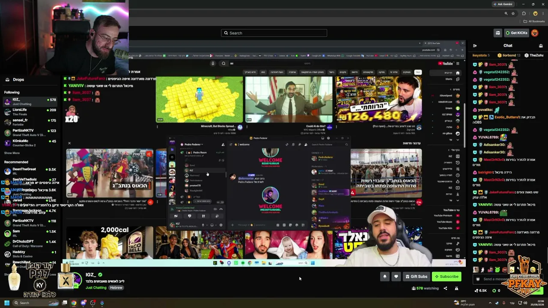
Task: Open the chat users list icon
Action: click(x=541, y=45)
